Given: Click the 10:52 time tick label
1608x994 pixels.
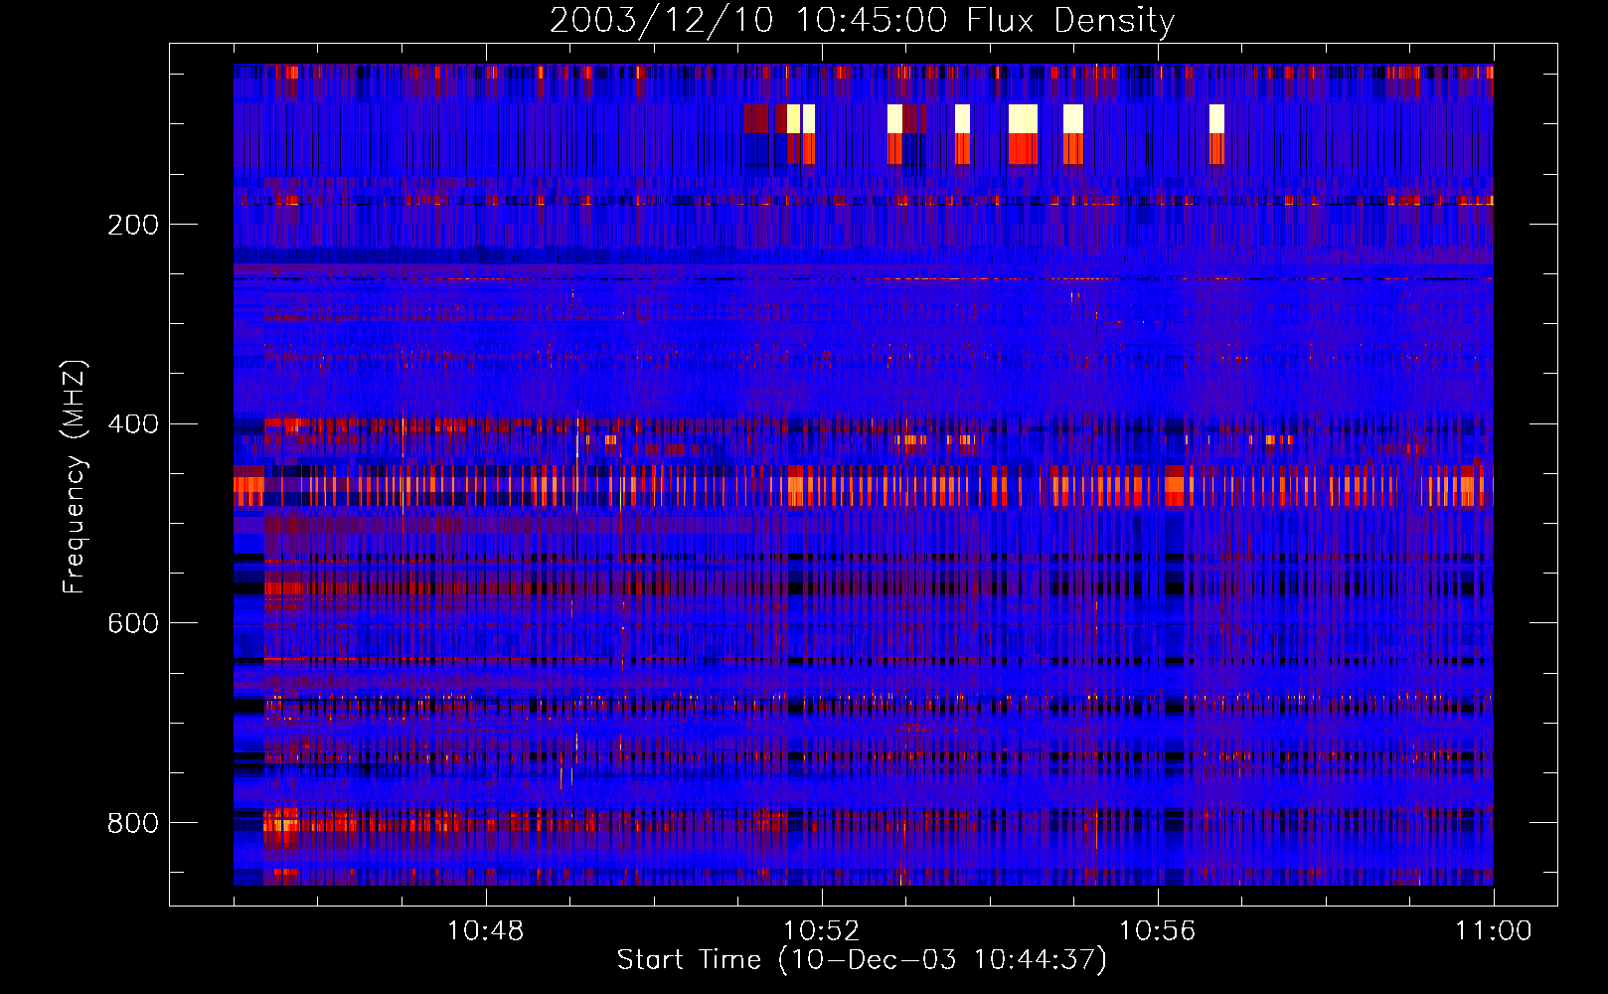Looking at the screenshot, I should pos(821,931).
